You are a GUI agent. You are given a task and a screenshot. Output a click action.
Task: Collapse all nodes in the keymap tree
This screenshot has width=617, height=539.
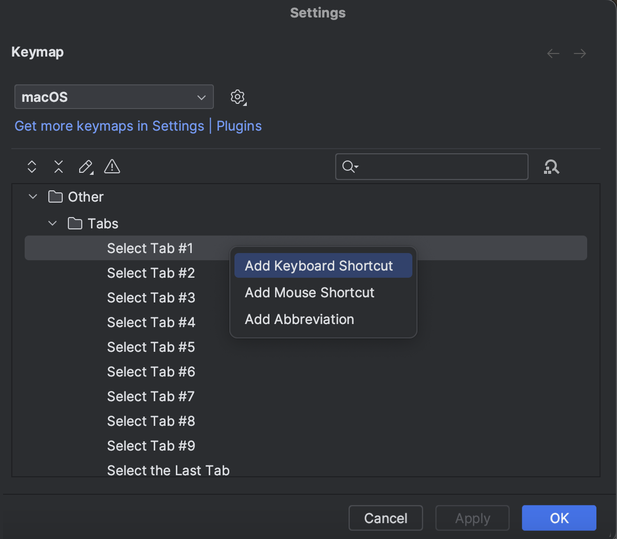(x=58, y=167)
